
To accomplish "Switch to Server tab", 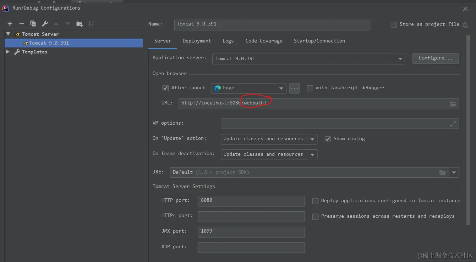I will pos(163,41).
